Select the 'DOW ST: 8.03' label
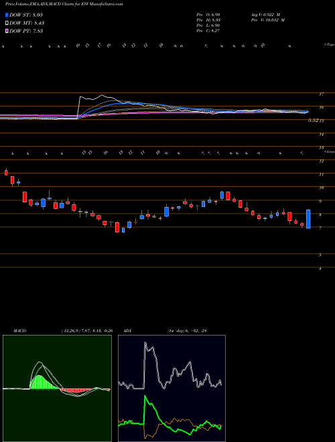Screen dimensions: 335x442 tap(26, 15)
